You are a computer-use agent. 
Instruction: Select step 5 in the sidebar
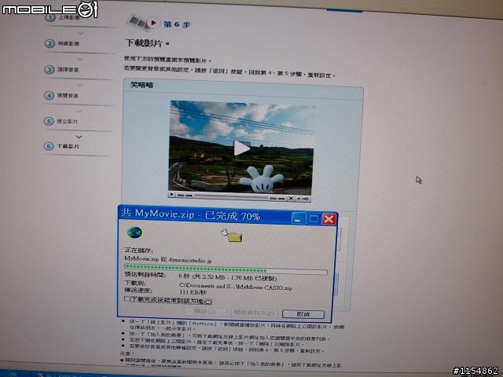[61, 121]
